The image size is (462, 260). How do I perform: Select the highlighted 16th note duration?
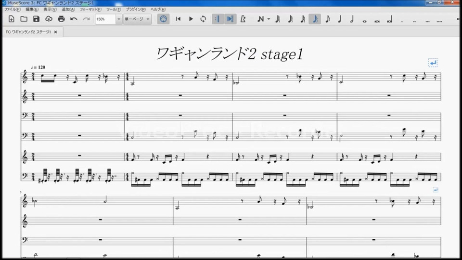pos(315,19)
